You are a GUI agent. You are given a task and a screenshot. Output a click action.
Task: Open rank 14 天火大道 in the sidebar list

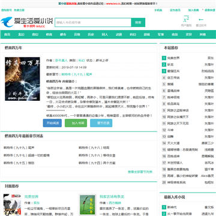point(173,143)
